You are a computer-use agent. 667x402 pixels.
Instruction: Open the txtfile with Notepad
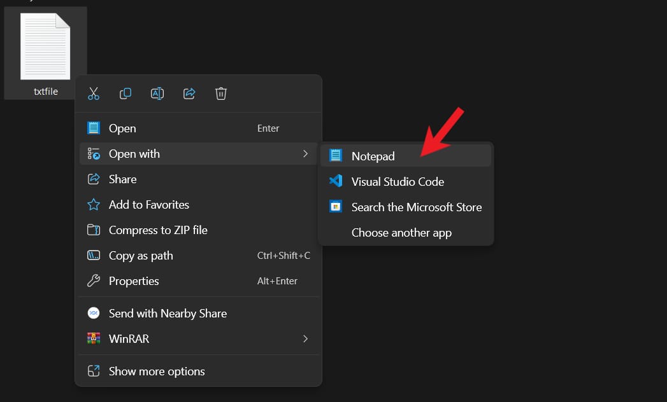coord(373,155)
